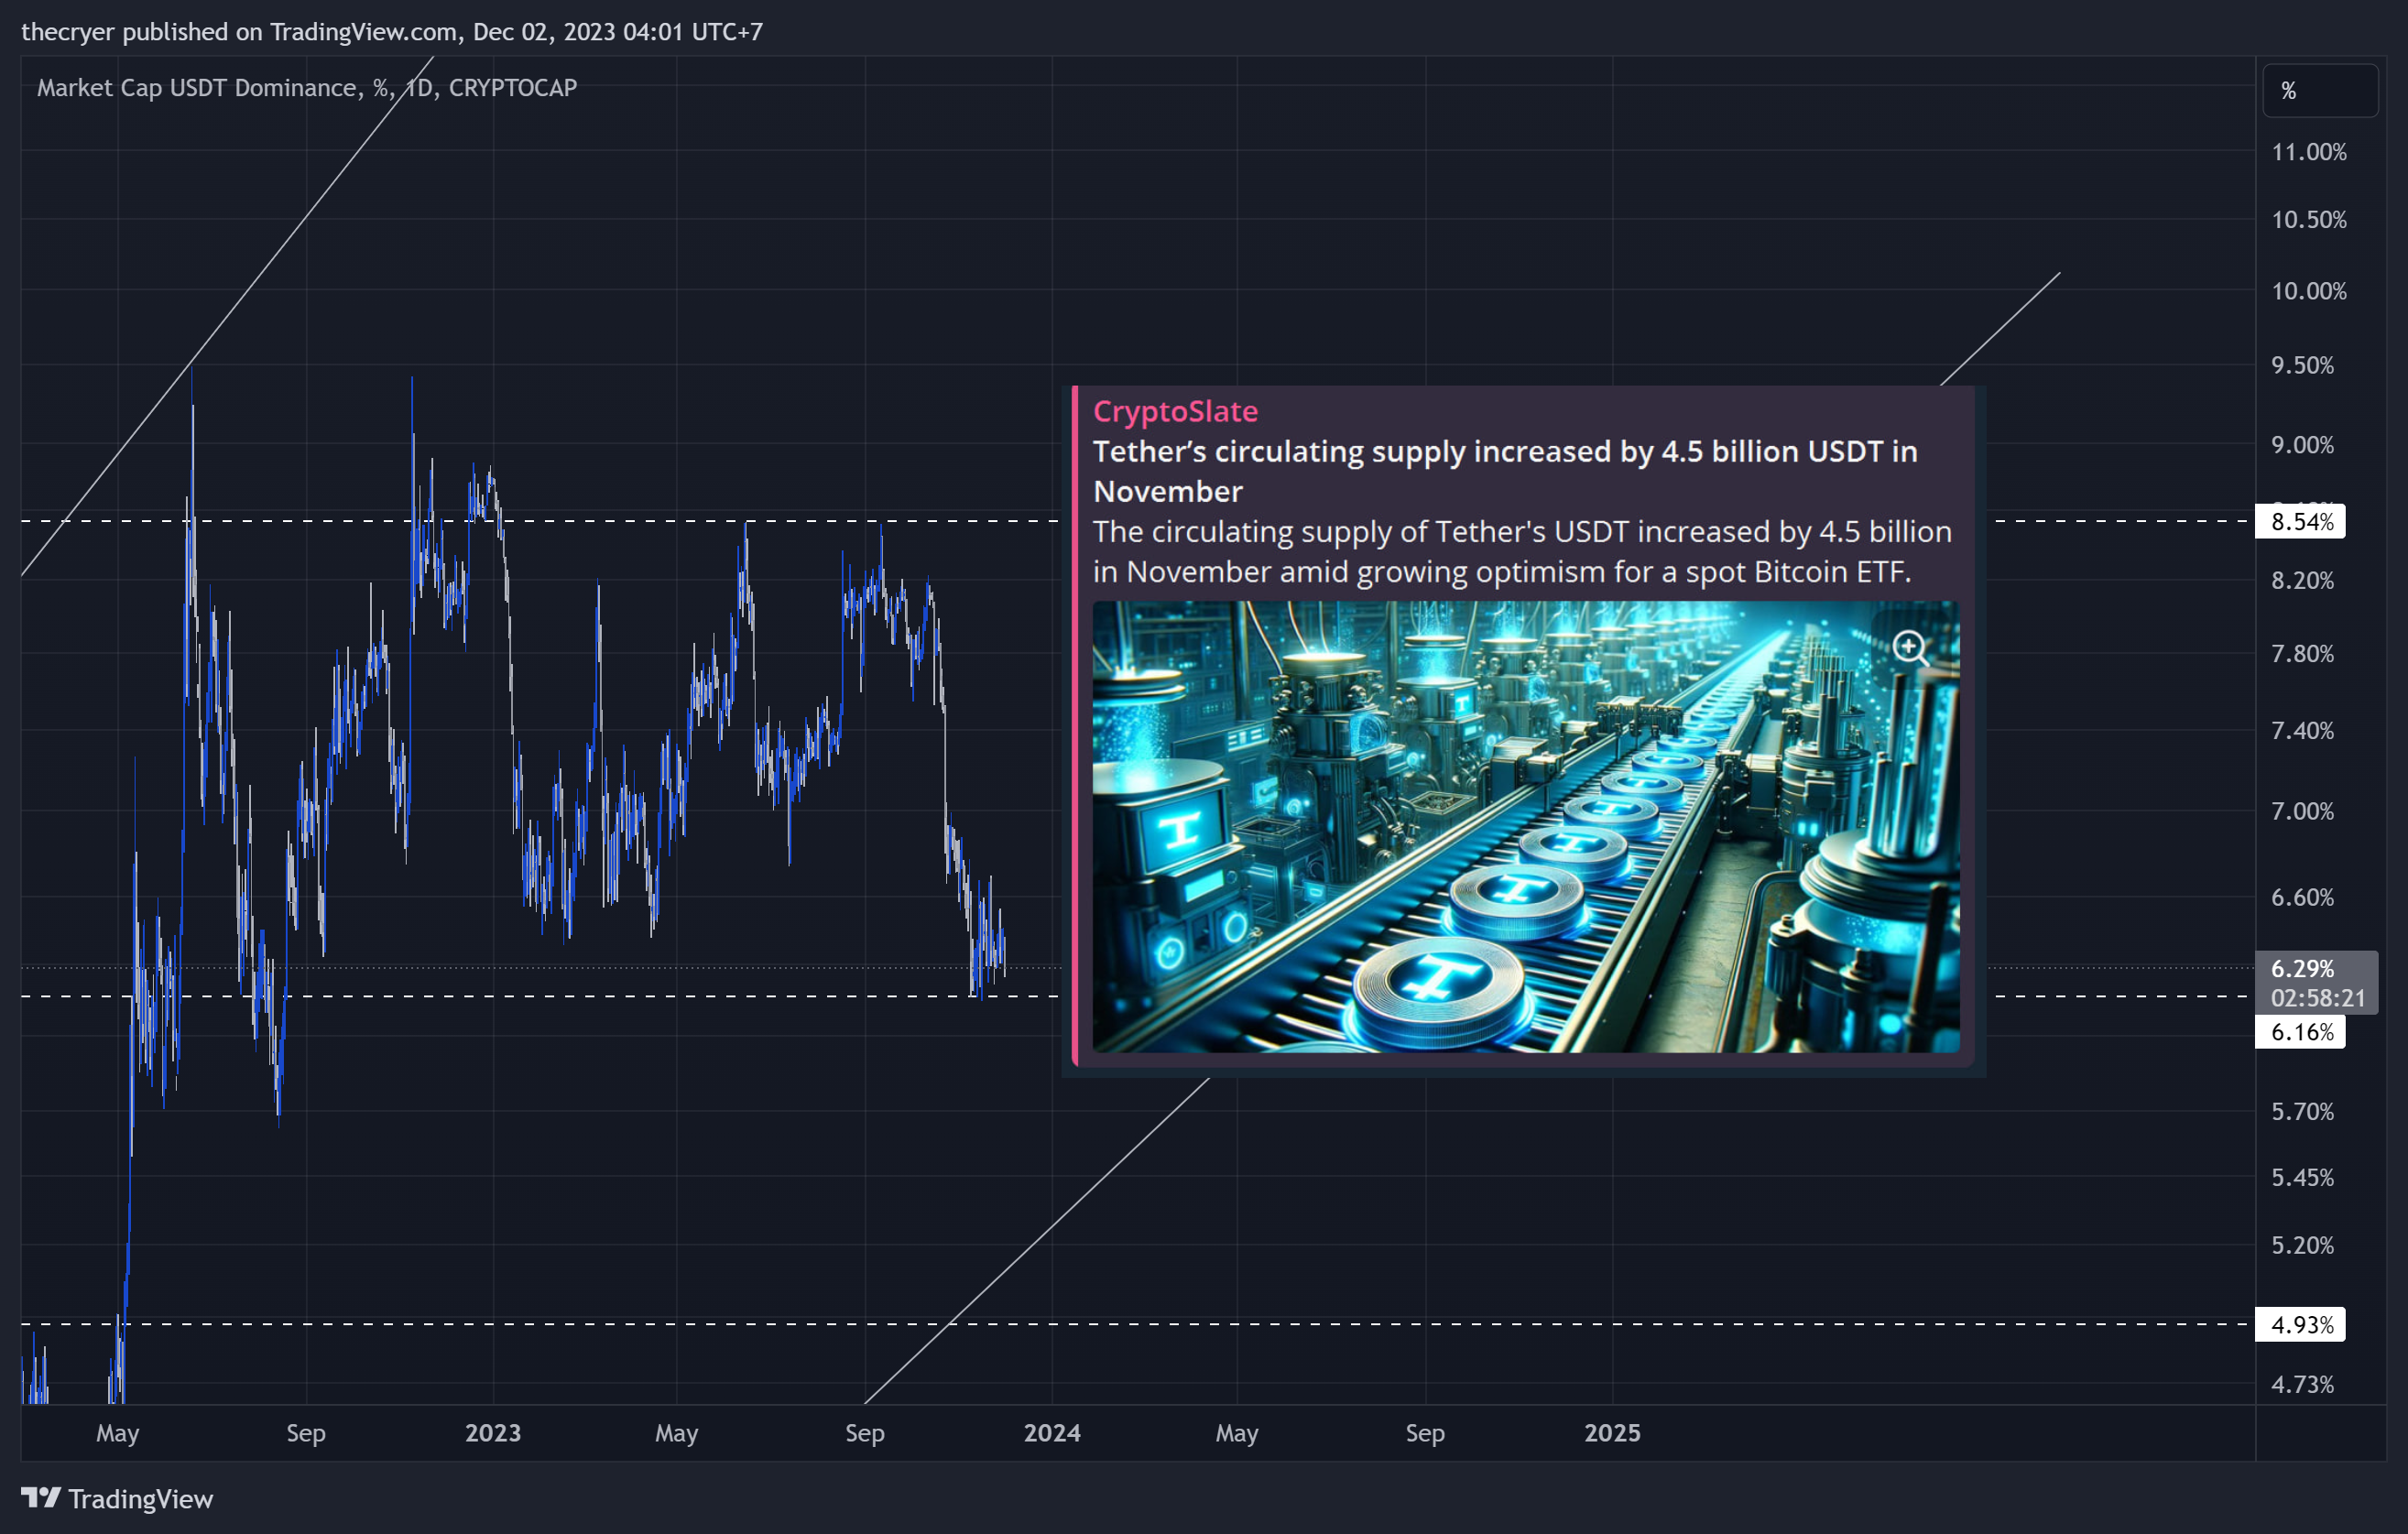Click the current value 6.29% countdown label
Image resolution: width=2408 pixels, height=1534 pixels.
pyautogui.click(x=2317, y=982)
